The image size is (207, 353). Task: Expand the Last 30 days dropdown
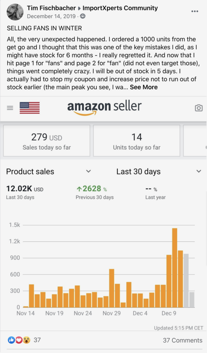click(x=159, y=172)
